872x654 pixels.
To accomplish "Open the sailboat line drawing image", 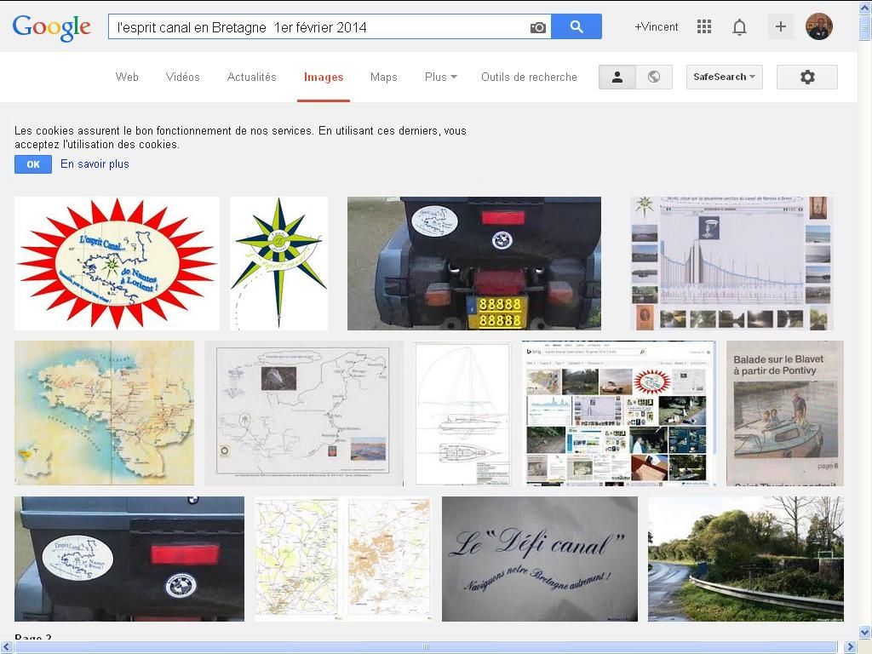I will click(462, 413).
